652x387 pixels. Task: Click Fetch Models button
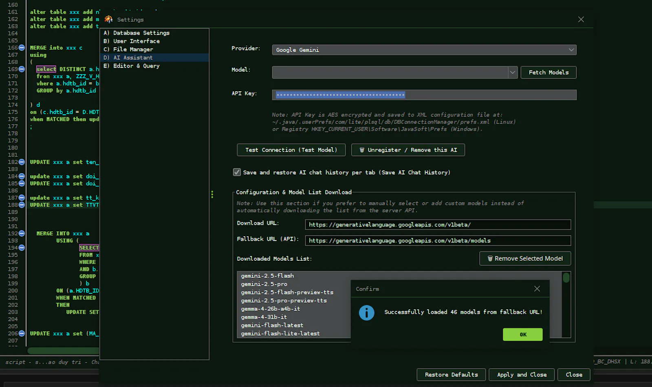coord(548,73)
